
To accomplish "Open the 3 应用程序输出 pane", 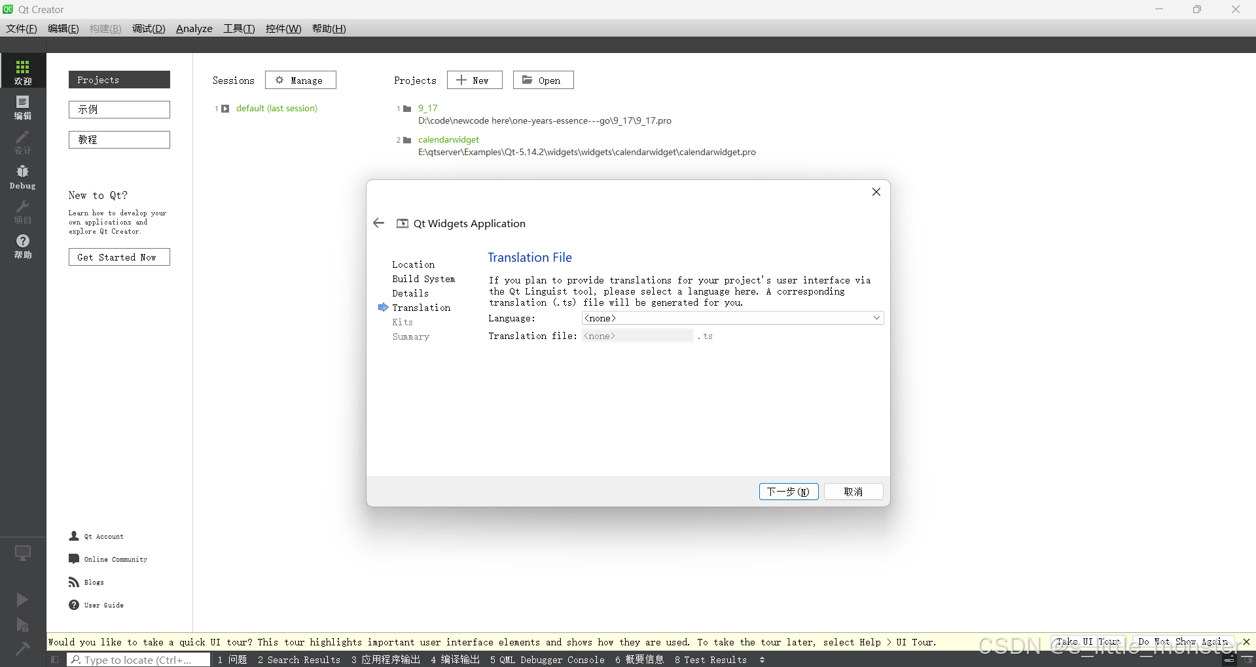I will pyautogui.click(x=386, y=660).
